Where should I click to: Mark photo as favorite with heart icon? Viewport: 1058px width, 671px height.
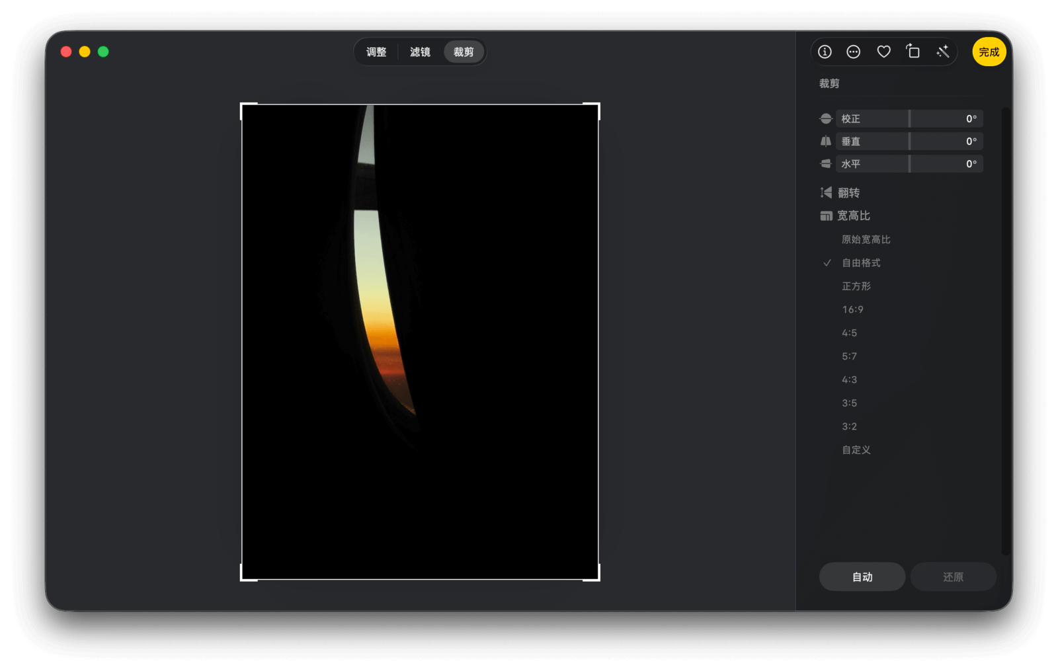coord(883,52)
